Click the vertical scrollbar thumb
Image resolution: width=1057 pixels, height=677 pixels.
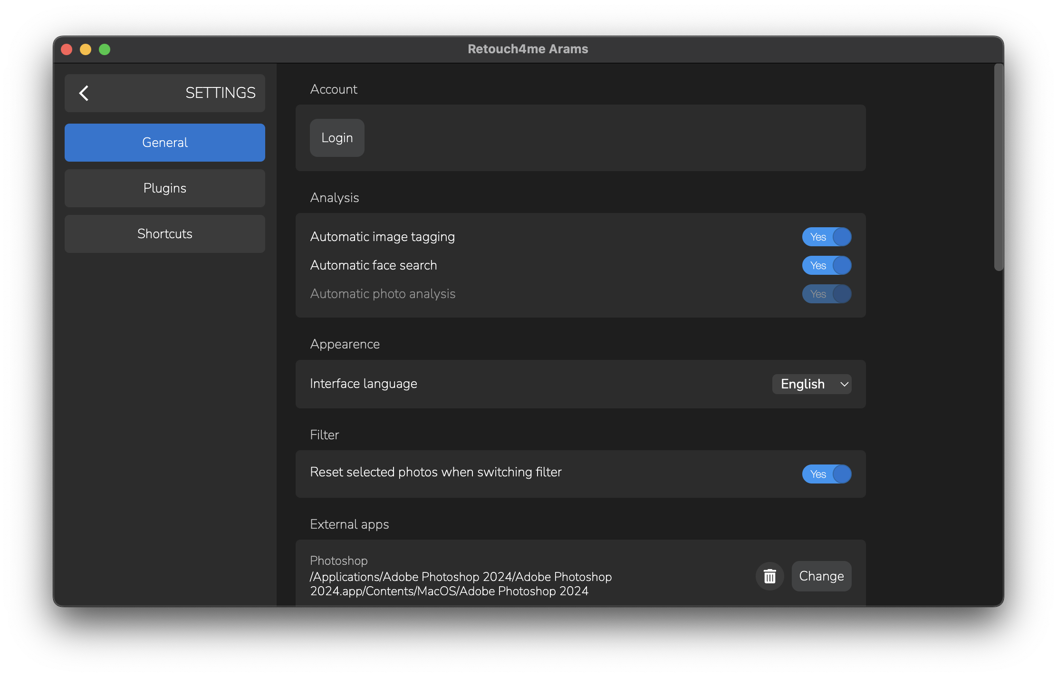[998, 166]
